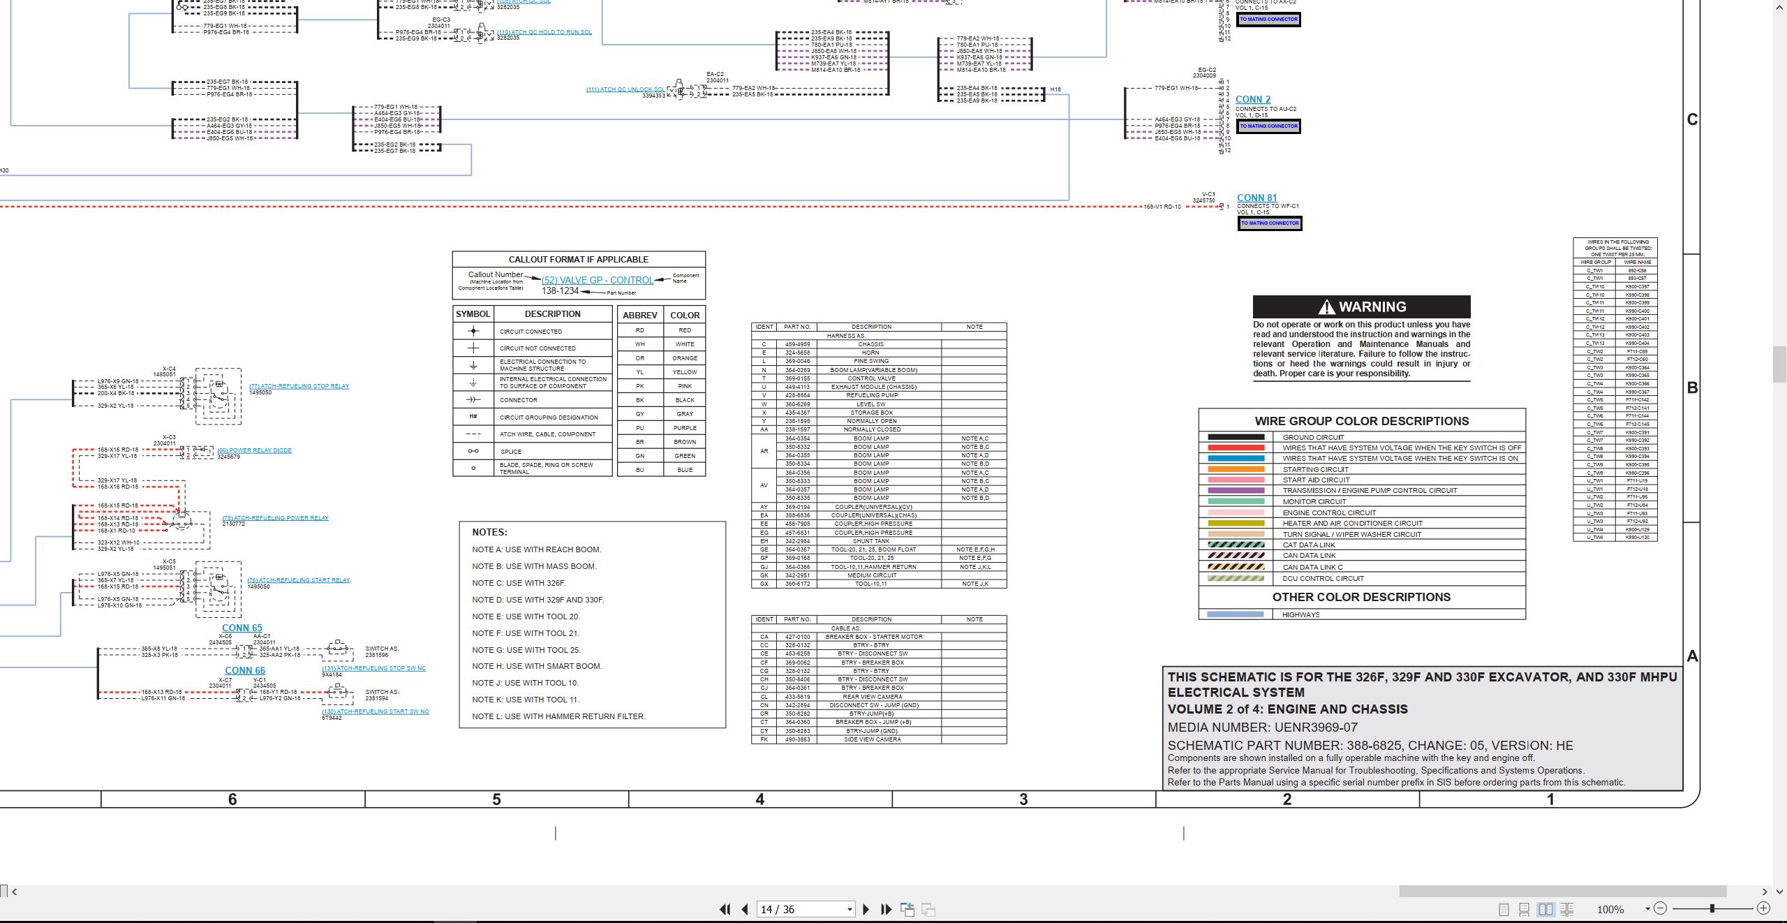Switch to single page view
Viewport: 1787px width, 923px height.
pyautogui.click(x=1504, y=909)
